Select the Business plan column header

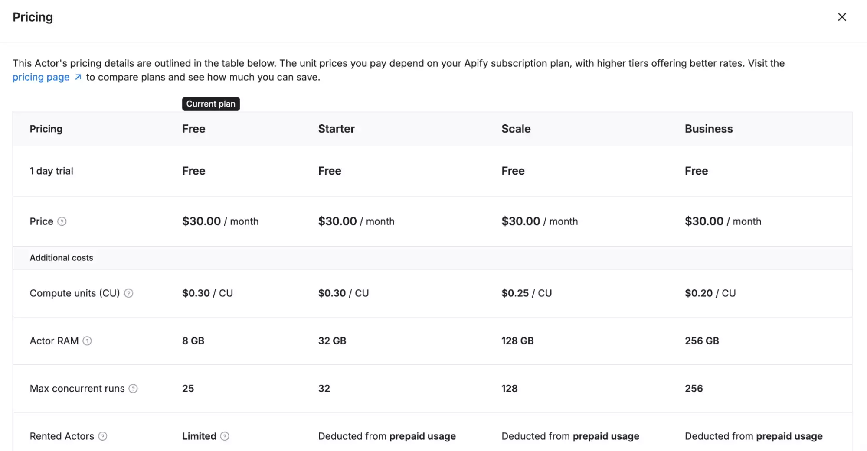pyautogui.click(x=709, y=129)
